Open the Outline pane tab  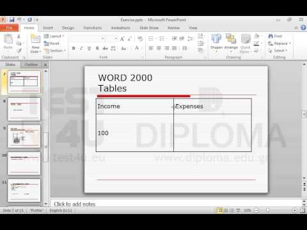31,65
